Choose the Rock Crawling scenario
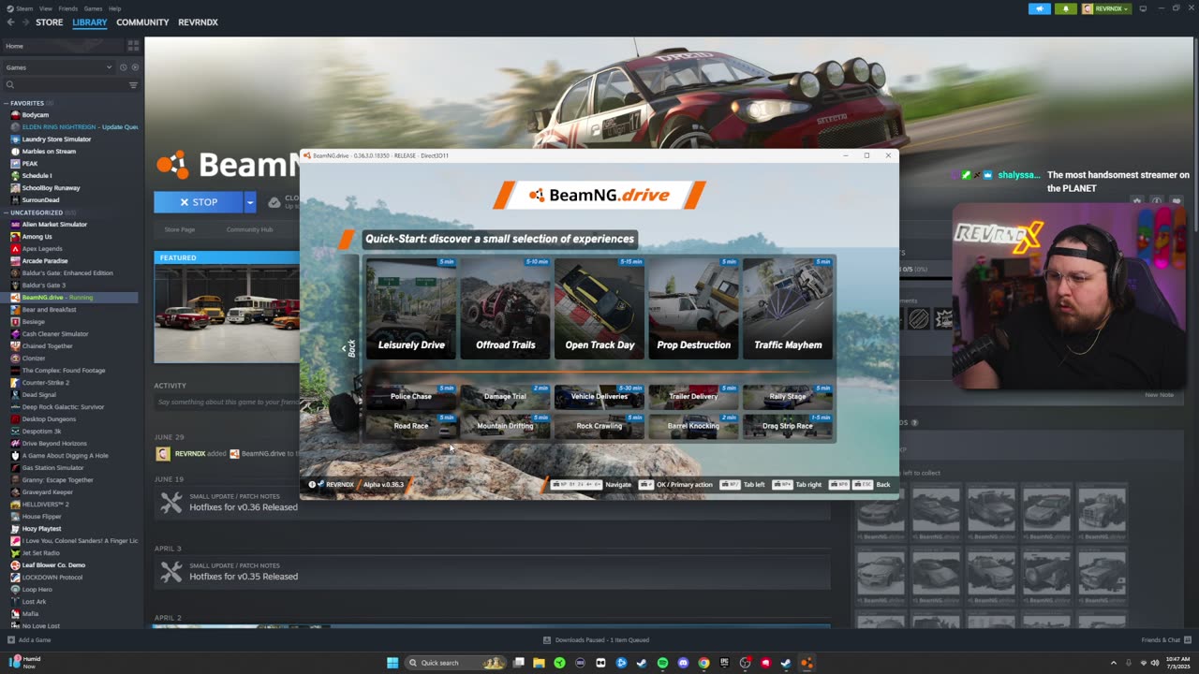Viewport: 1199px width, 674px height. tap(599, 426)
